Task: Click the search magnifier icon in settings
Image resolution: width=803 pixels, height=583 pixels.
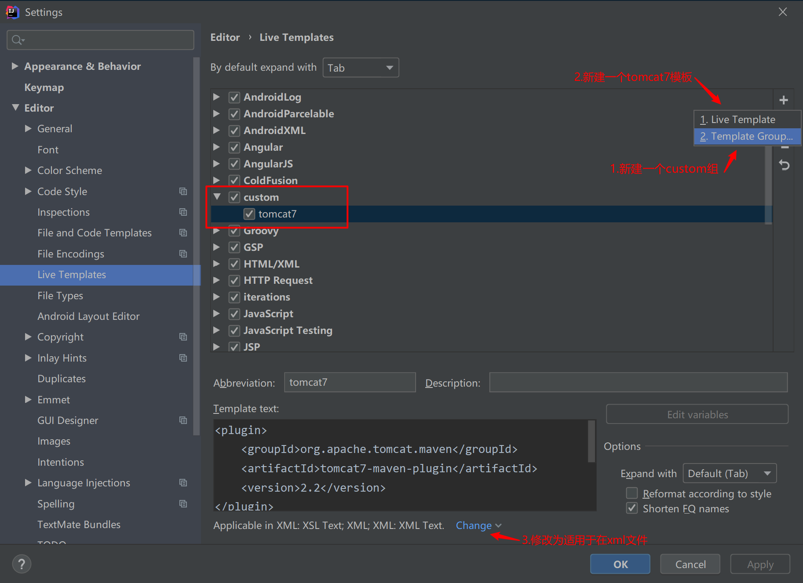Action: [x=18, y=40]
